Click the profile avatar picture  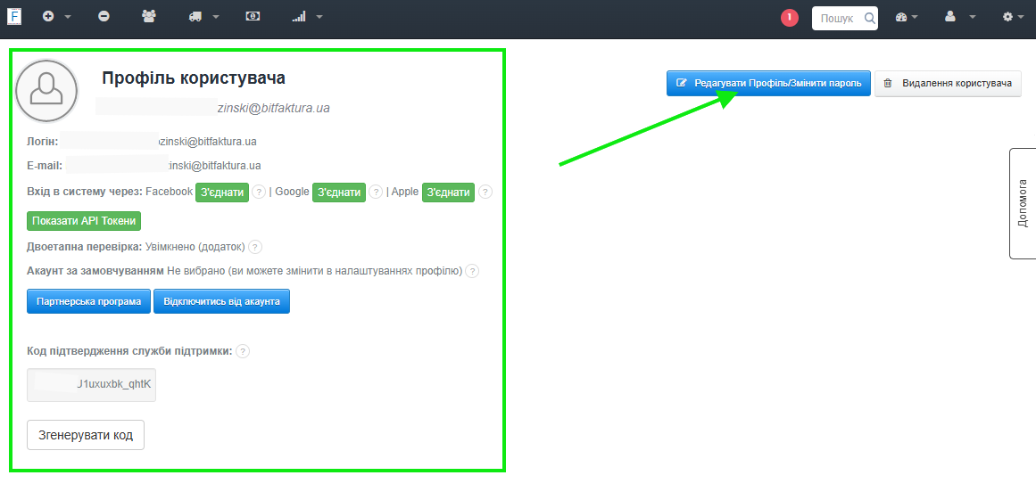(47, 90)
